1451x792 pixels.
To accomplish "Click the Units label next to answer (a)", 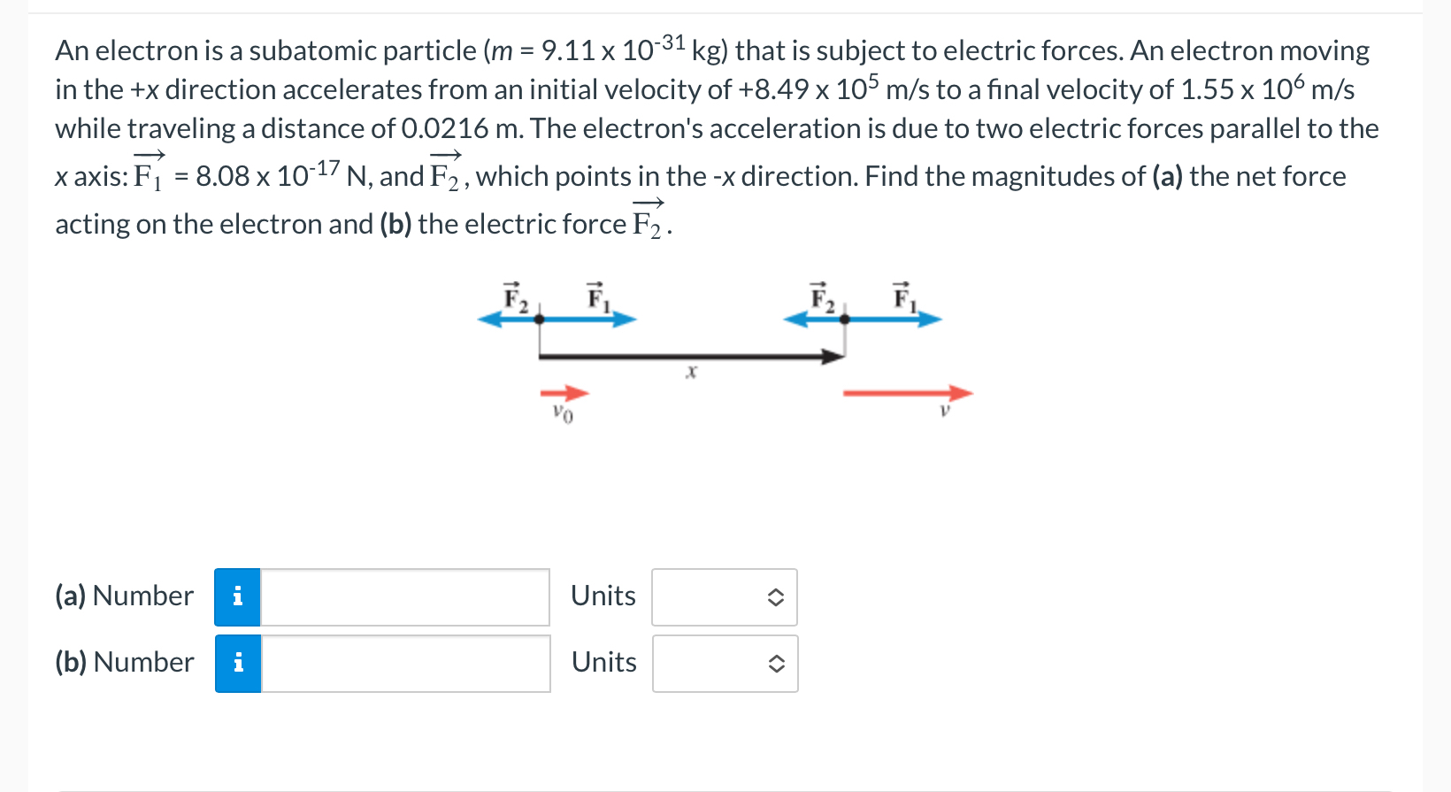I will click(603, 596).
